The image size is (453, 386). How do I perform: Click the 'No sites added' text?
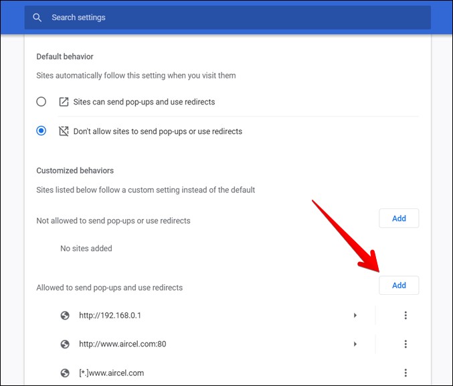[x=86, y=249]
